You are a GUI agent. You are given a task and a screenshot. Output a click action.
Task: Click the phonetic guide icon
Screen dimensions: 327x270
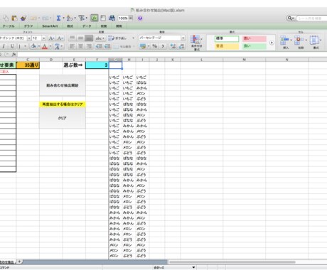[57, 46]
